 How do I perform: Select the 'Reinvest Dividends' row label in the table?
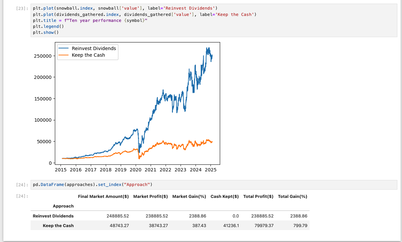click(x=53, y=216)
